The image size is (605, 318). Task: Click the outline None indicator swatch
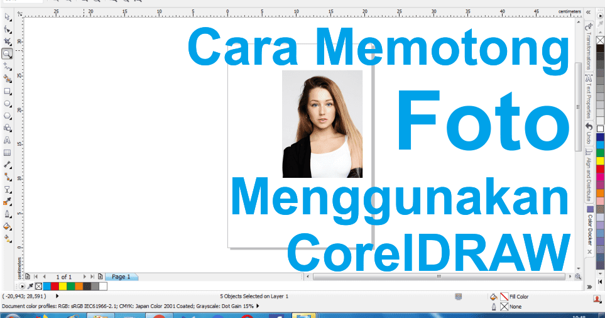coord(504,307)
